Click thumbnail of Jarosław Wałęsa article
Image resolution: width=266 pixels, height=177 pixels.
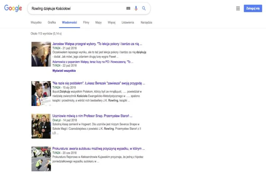pos(41,54)
